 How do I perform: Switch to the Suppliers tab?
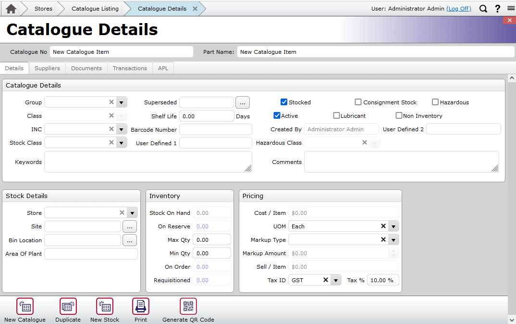(47, 68)
